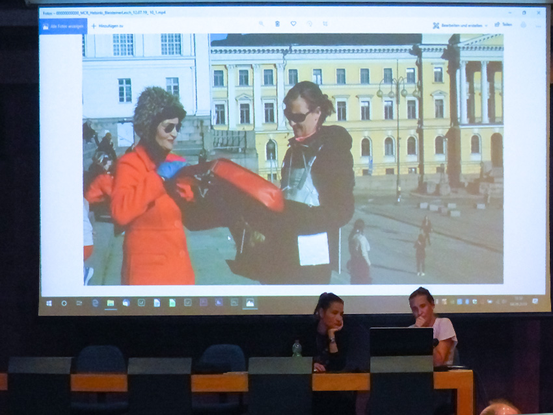Screen dimensions: 553x415
Task: Click the displayed photo of Helsinki square
Action: click(293, 159)
